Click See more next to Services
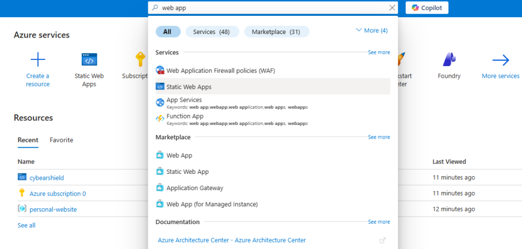Viewport: 522px width, 249px height. (x=379, y=52)
